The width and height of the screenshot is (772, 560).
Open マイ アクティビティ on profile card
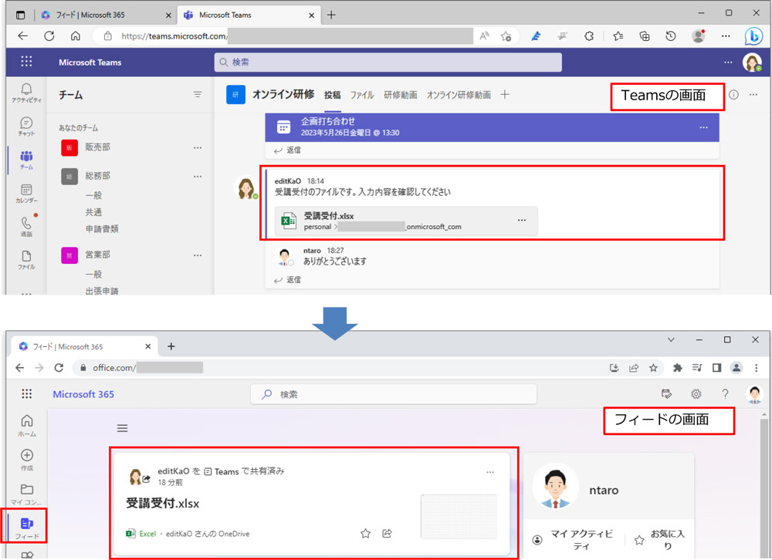coord(574,540)
